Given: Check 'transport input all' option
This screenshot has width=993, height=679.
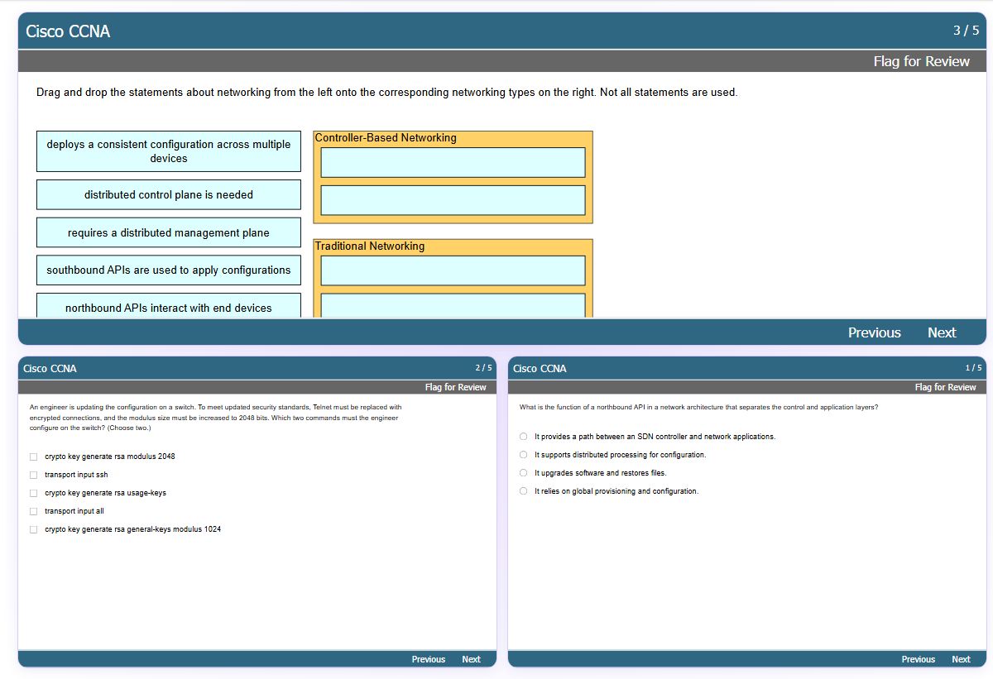Looking at the screenshot, I should click(x=33, y=511).
